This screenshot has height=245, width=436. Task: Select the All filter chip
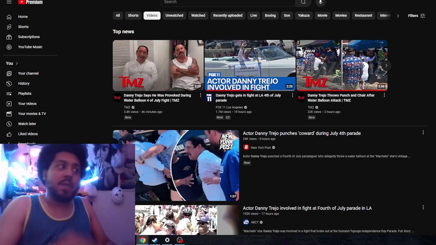(x=118, y=16)
